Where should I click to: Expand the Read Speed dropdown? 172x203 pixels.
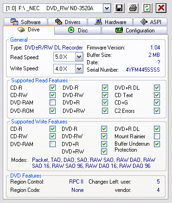(x=79, y=57)
